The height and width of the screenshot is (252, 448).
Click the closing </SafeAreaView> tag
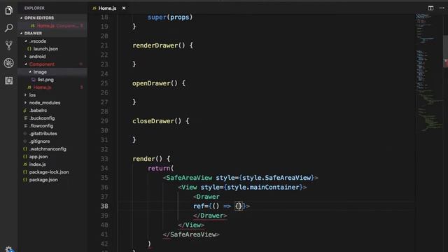(191, 234)
